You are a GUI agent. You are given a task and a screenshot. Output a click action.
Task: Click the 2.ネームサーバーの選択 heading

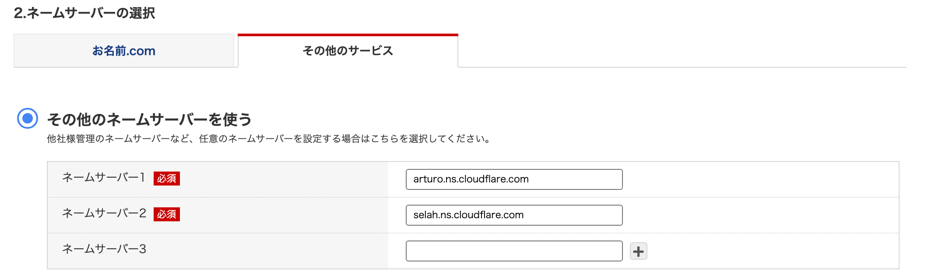click(x=84, y=13)
